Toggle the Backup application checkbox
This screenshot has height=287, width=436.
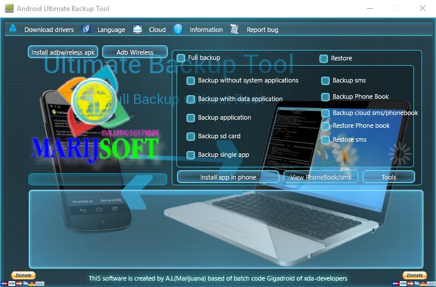pos(190,118)
